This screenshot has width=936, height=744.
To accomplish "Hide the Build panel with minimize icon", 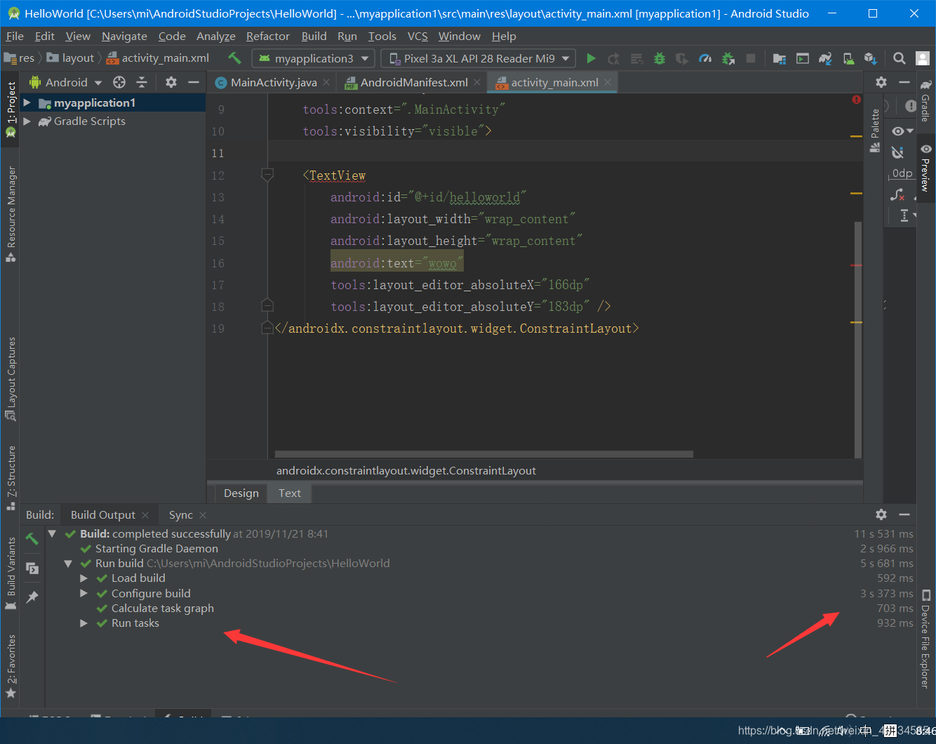I will pyautogui.click(x=904, y=514).
